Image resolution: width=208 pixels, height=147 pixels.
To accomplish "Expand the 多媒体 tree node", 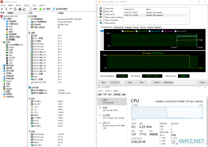I will 2,73.
